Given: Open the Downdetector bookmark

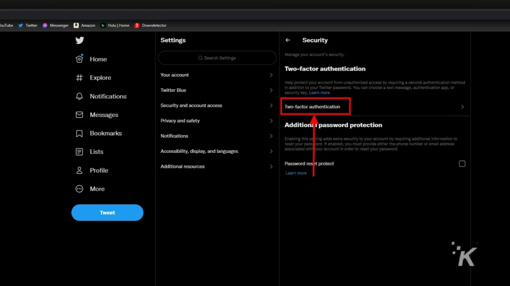Looking at the screenshot, I should click(150, 25).
